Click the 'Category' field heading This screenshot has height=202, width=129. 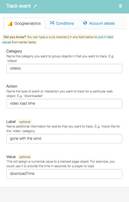14,51
